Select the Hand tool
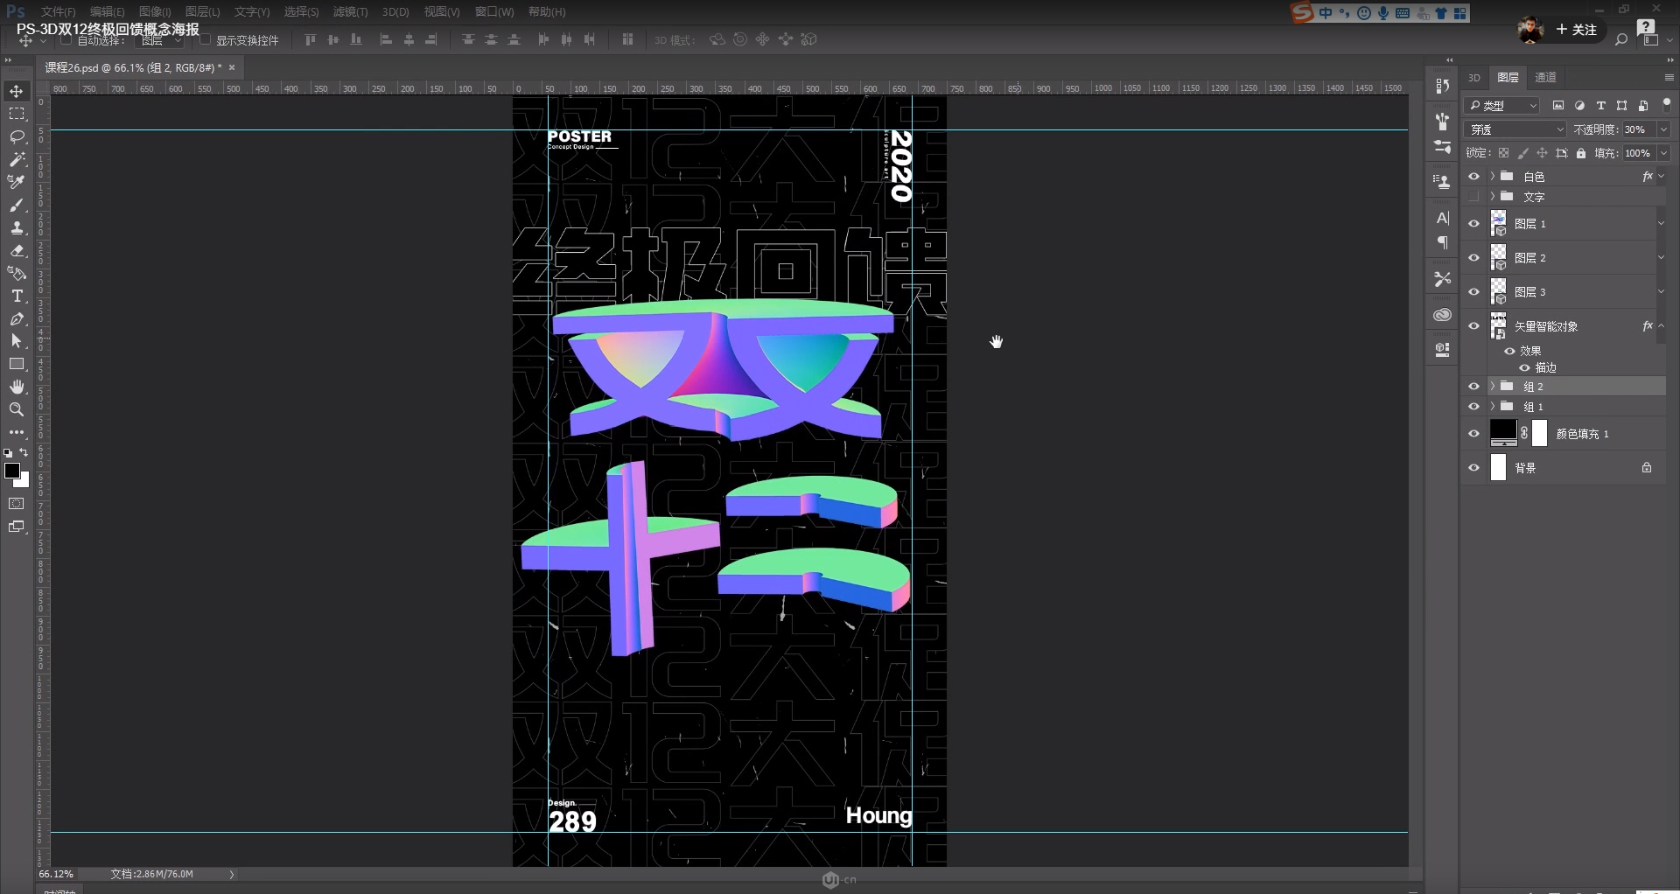 click(17, 388)
